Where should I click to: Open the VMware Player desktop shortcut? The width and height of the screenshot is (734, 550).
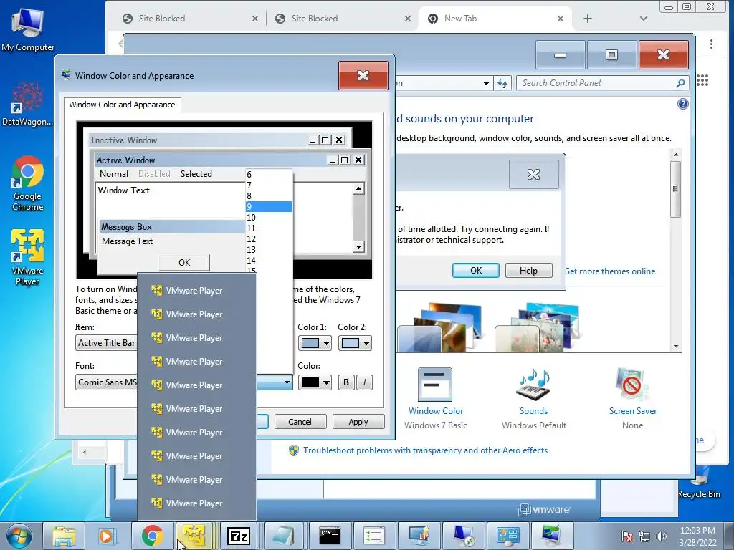28,257
